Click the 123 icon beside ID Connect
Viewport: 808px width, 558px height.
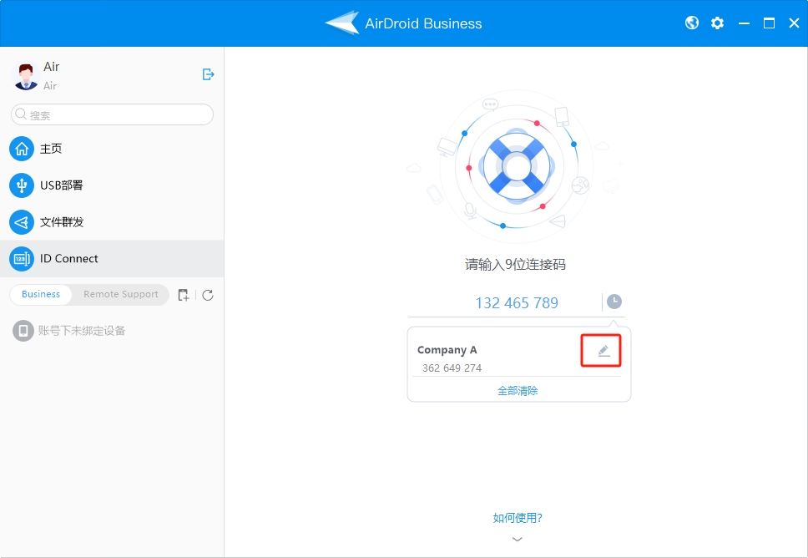22,258
